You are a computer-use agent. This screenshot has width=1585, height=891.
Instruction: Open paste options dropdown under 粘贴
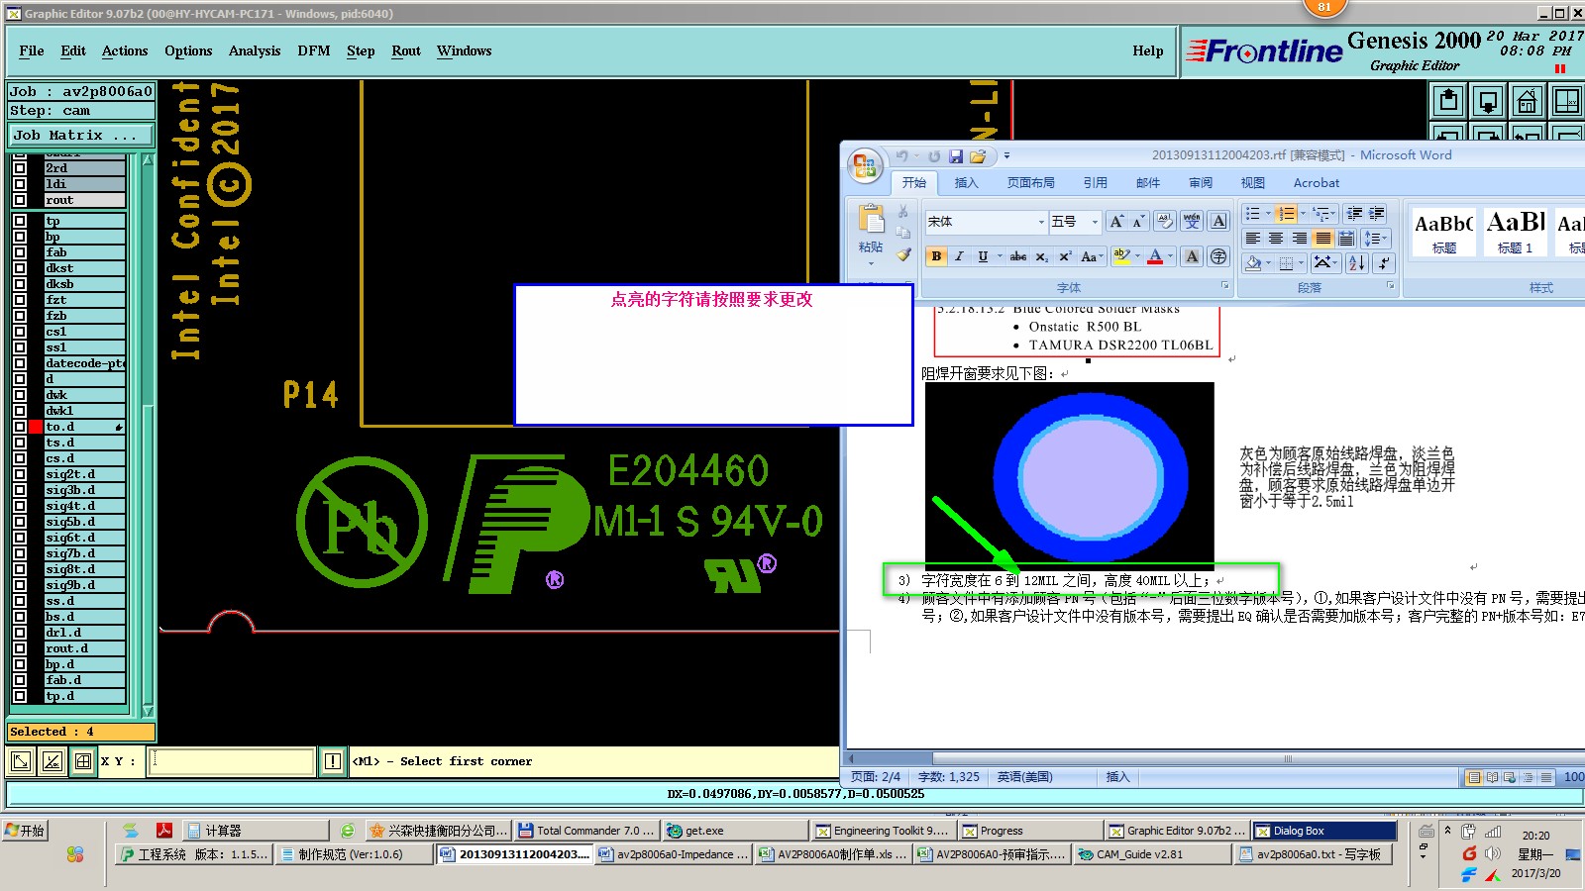pos(871,264)
